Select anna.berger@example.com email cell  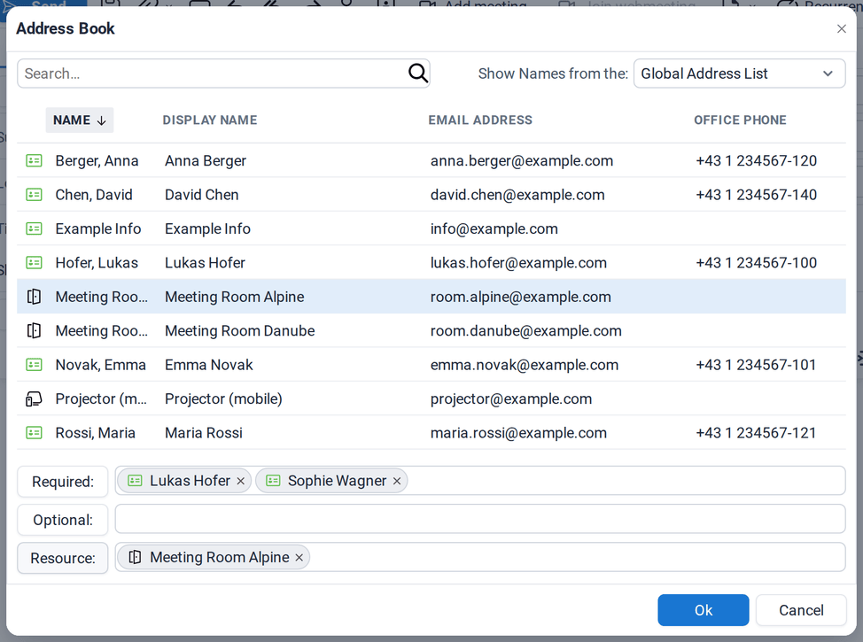[522, 160]
